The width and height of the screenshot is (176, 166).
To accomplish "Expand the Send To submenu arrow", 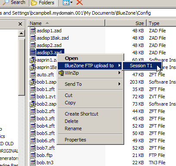I will 119,84.
